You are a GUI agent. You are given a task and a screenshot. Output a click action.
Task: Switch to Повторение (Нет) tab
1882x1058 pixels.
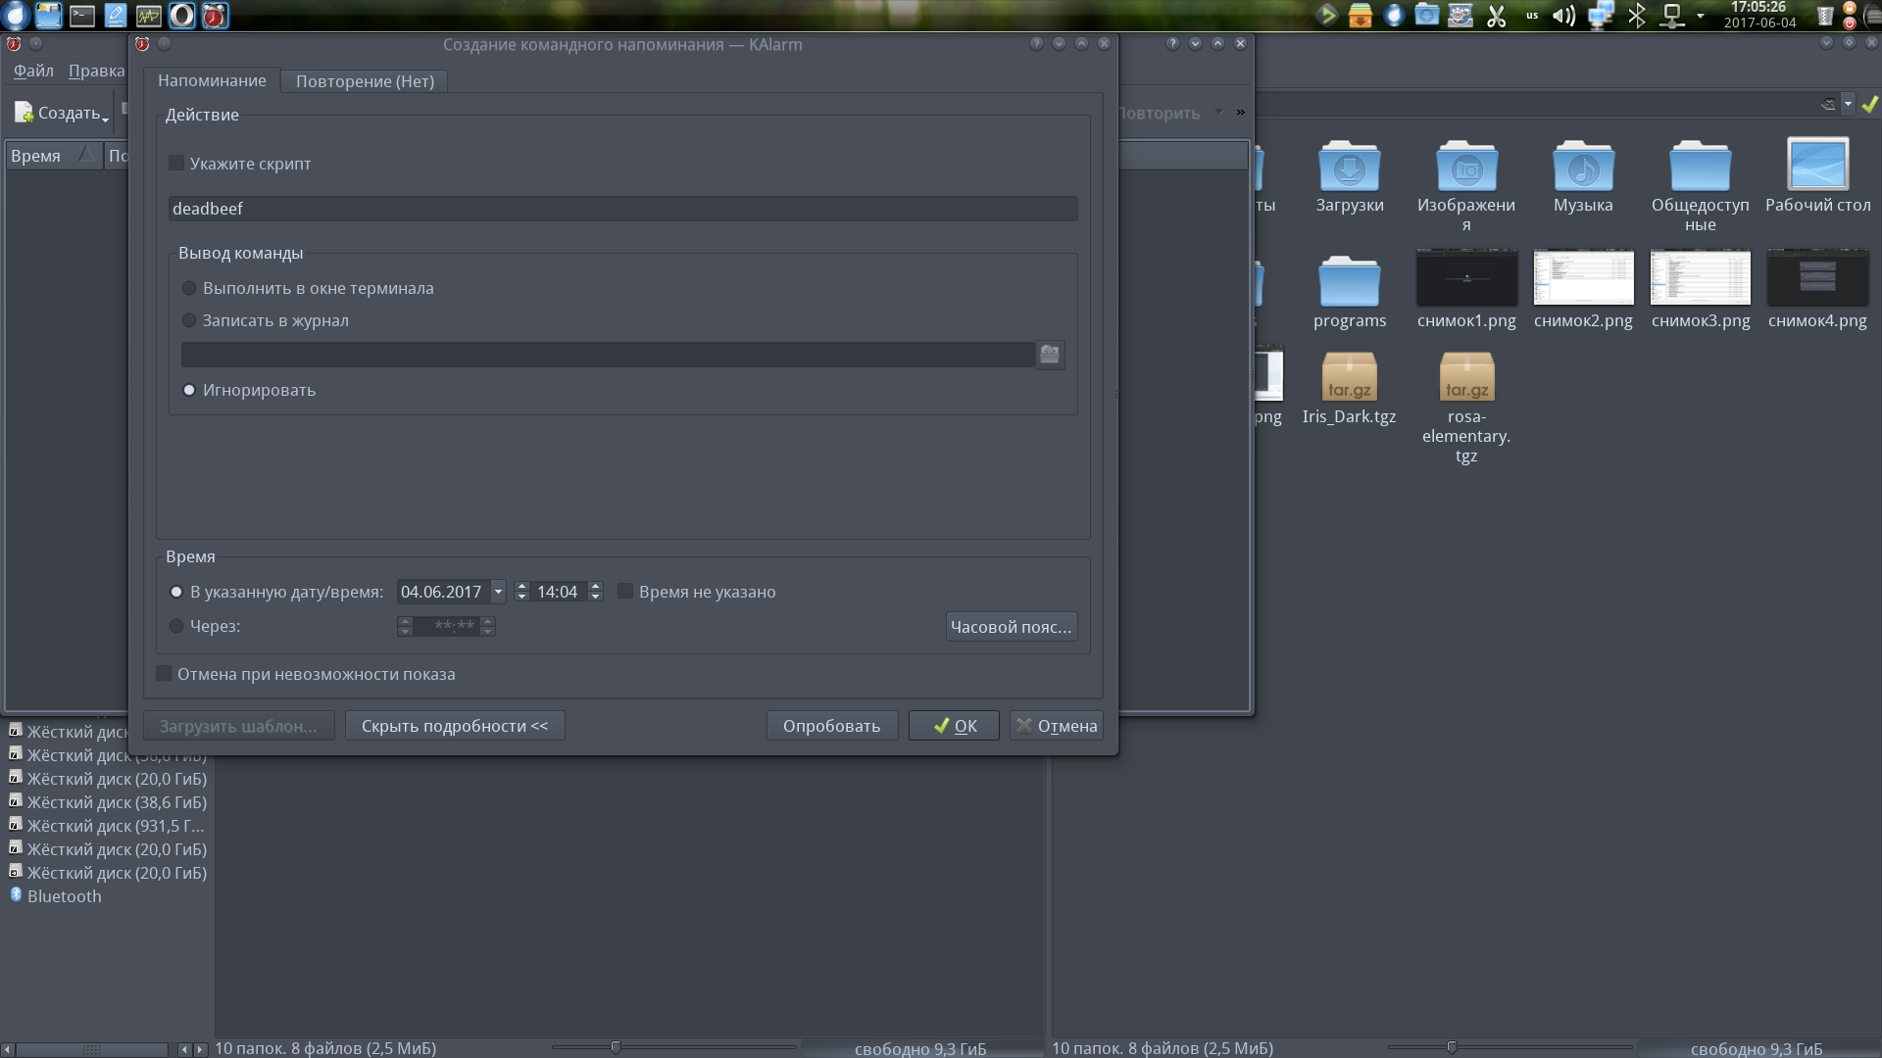[365, 81]
